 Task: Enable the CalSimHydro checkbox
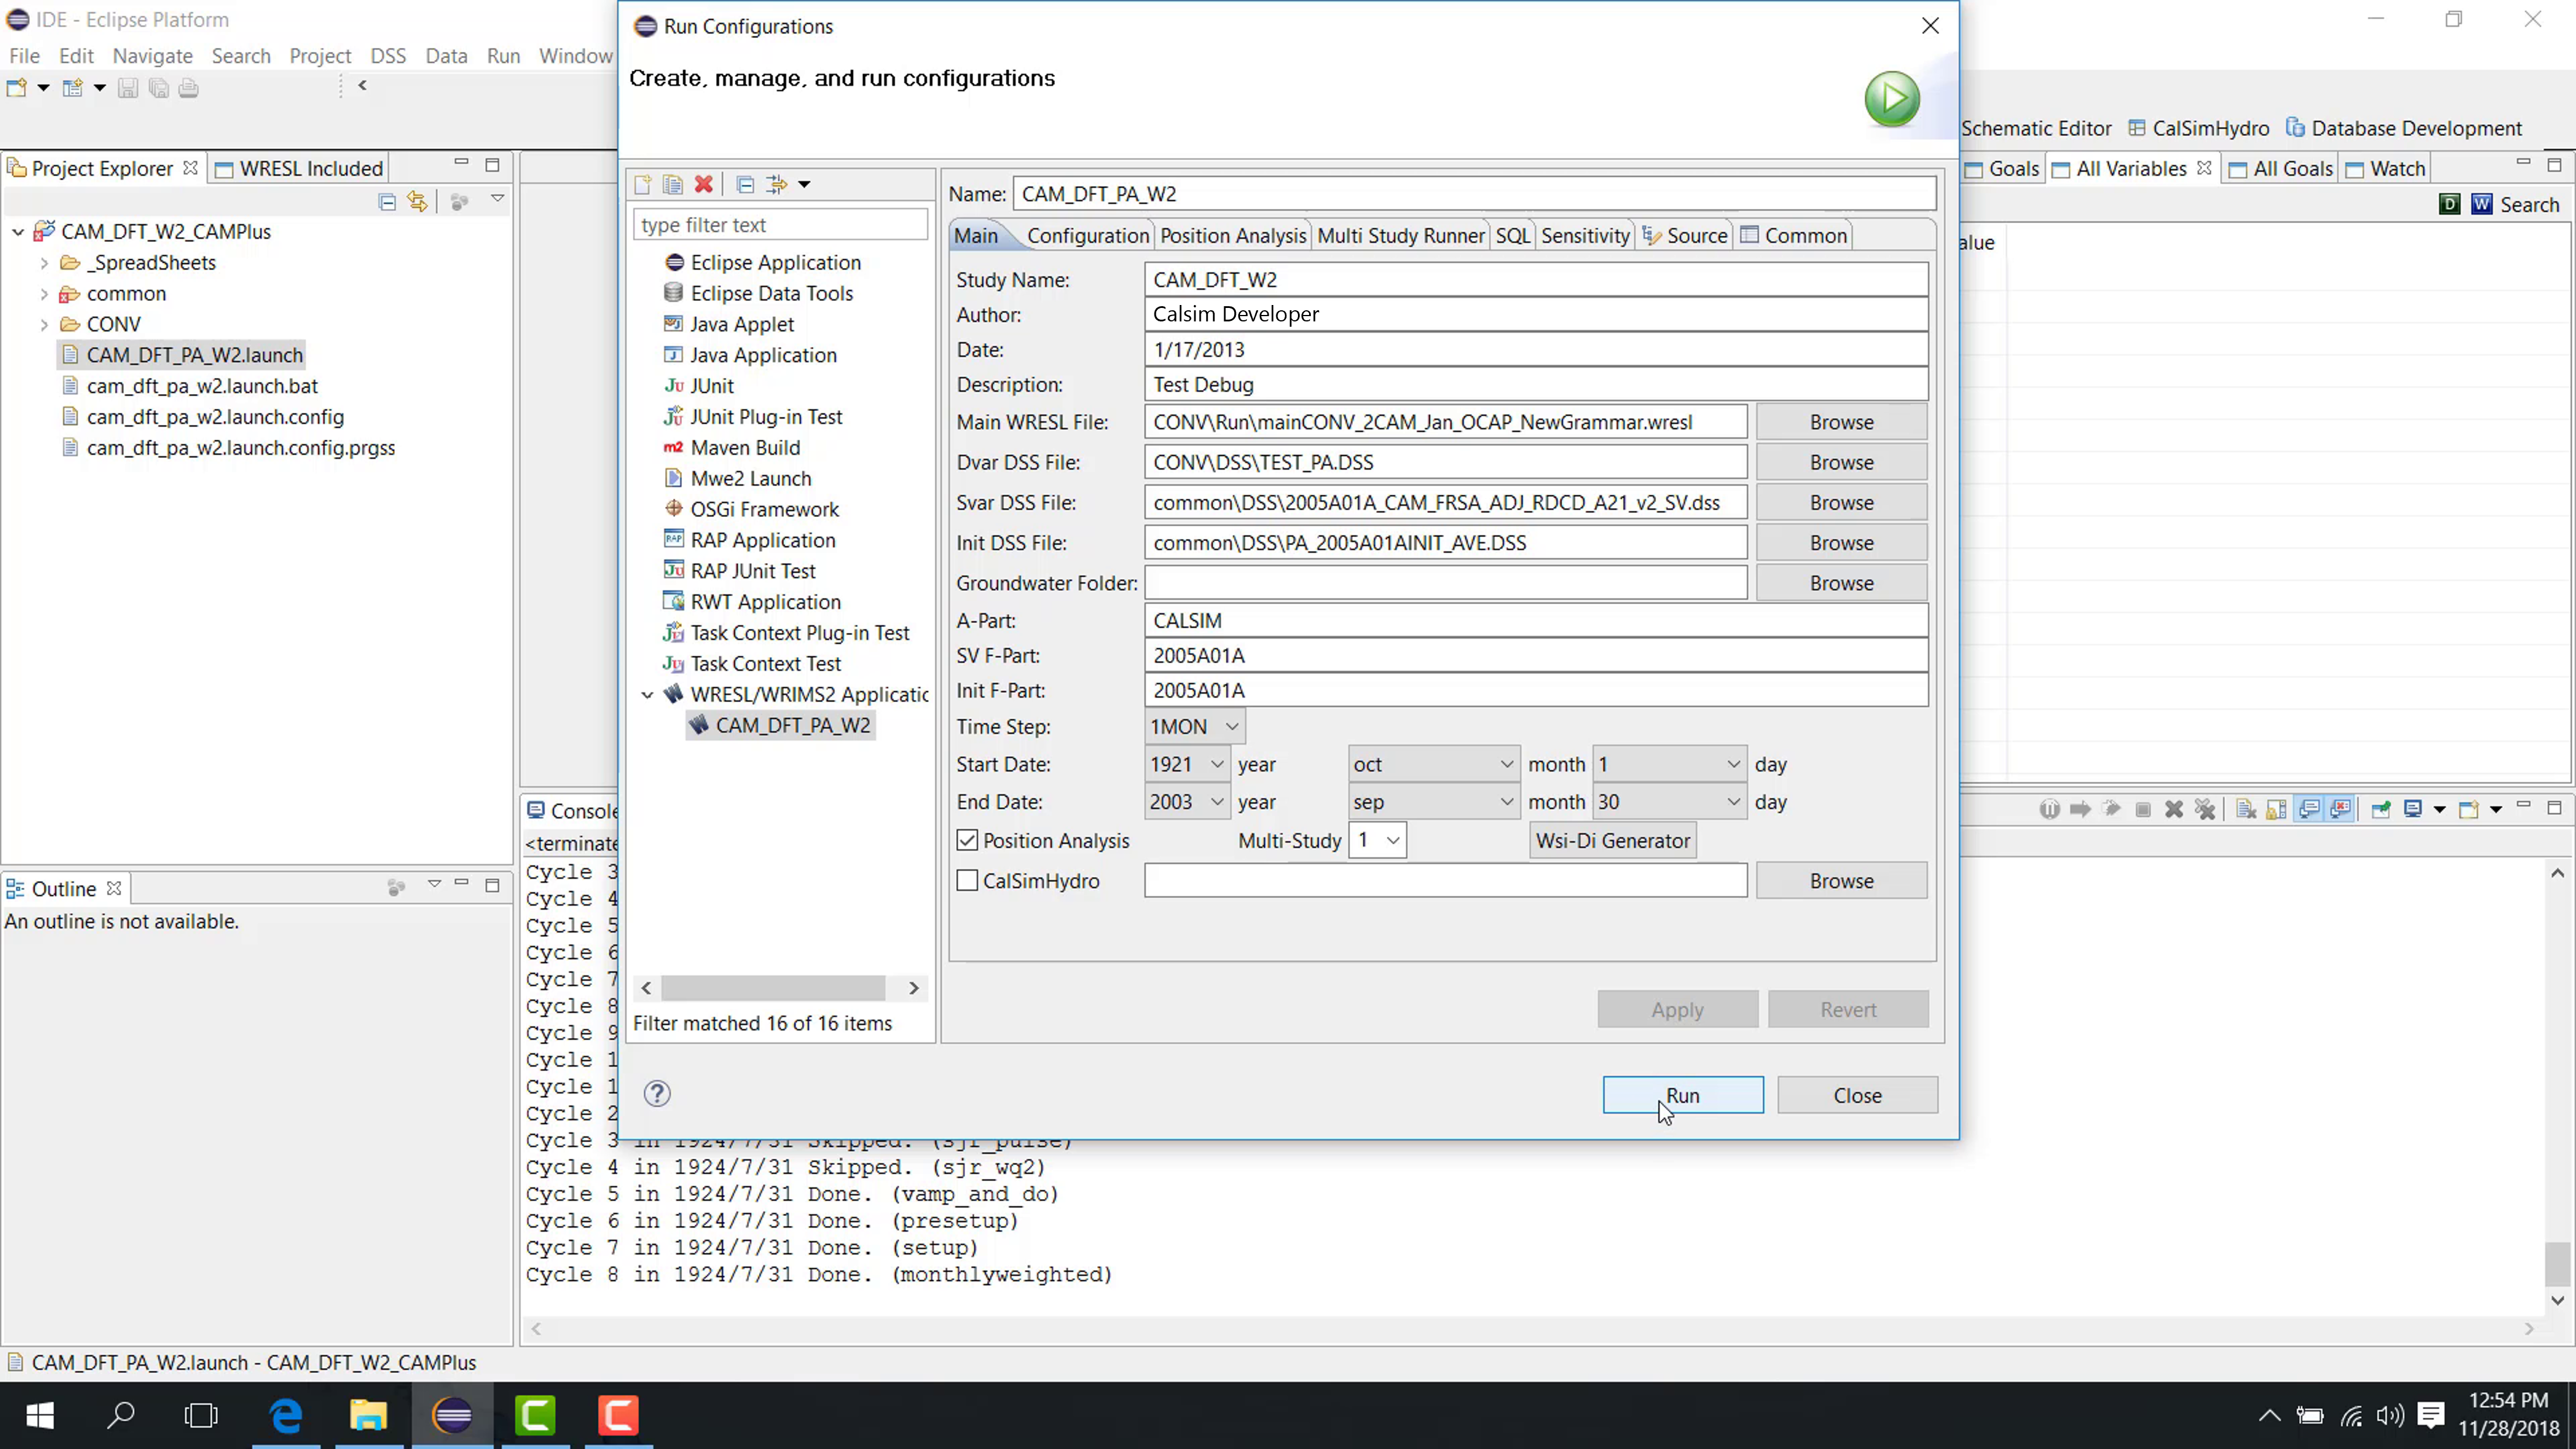pyautogui.click(x=967, y=880)
